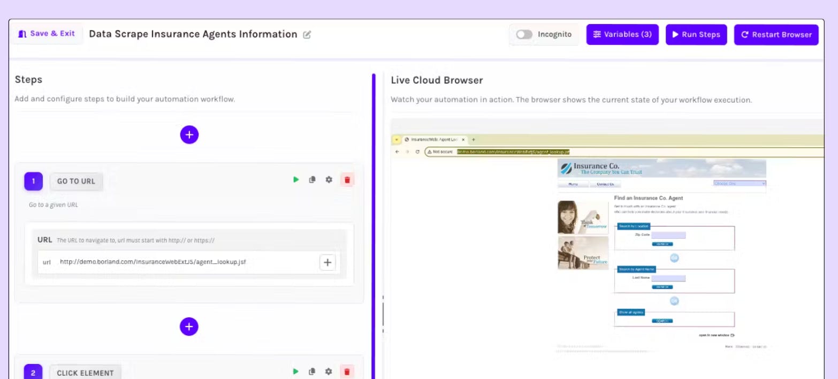Screen dimensions: 838x379
Task: Click Search under Search by Agent Name
Action: [662, 287]
